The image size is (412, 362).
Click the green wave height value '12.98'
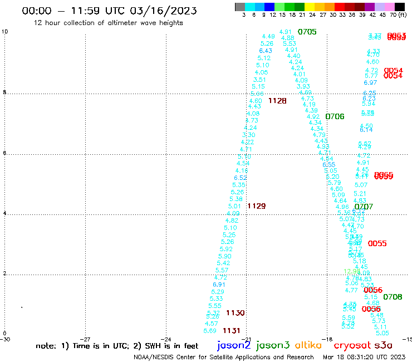click(x=351, y=271)
